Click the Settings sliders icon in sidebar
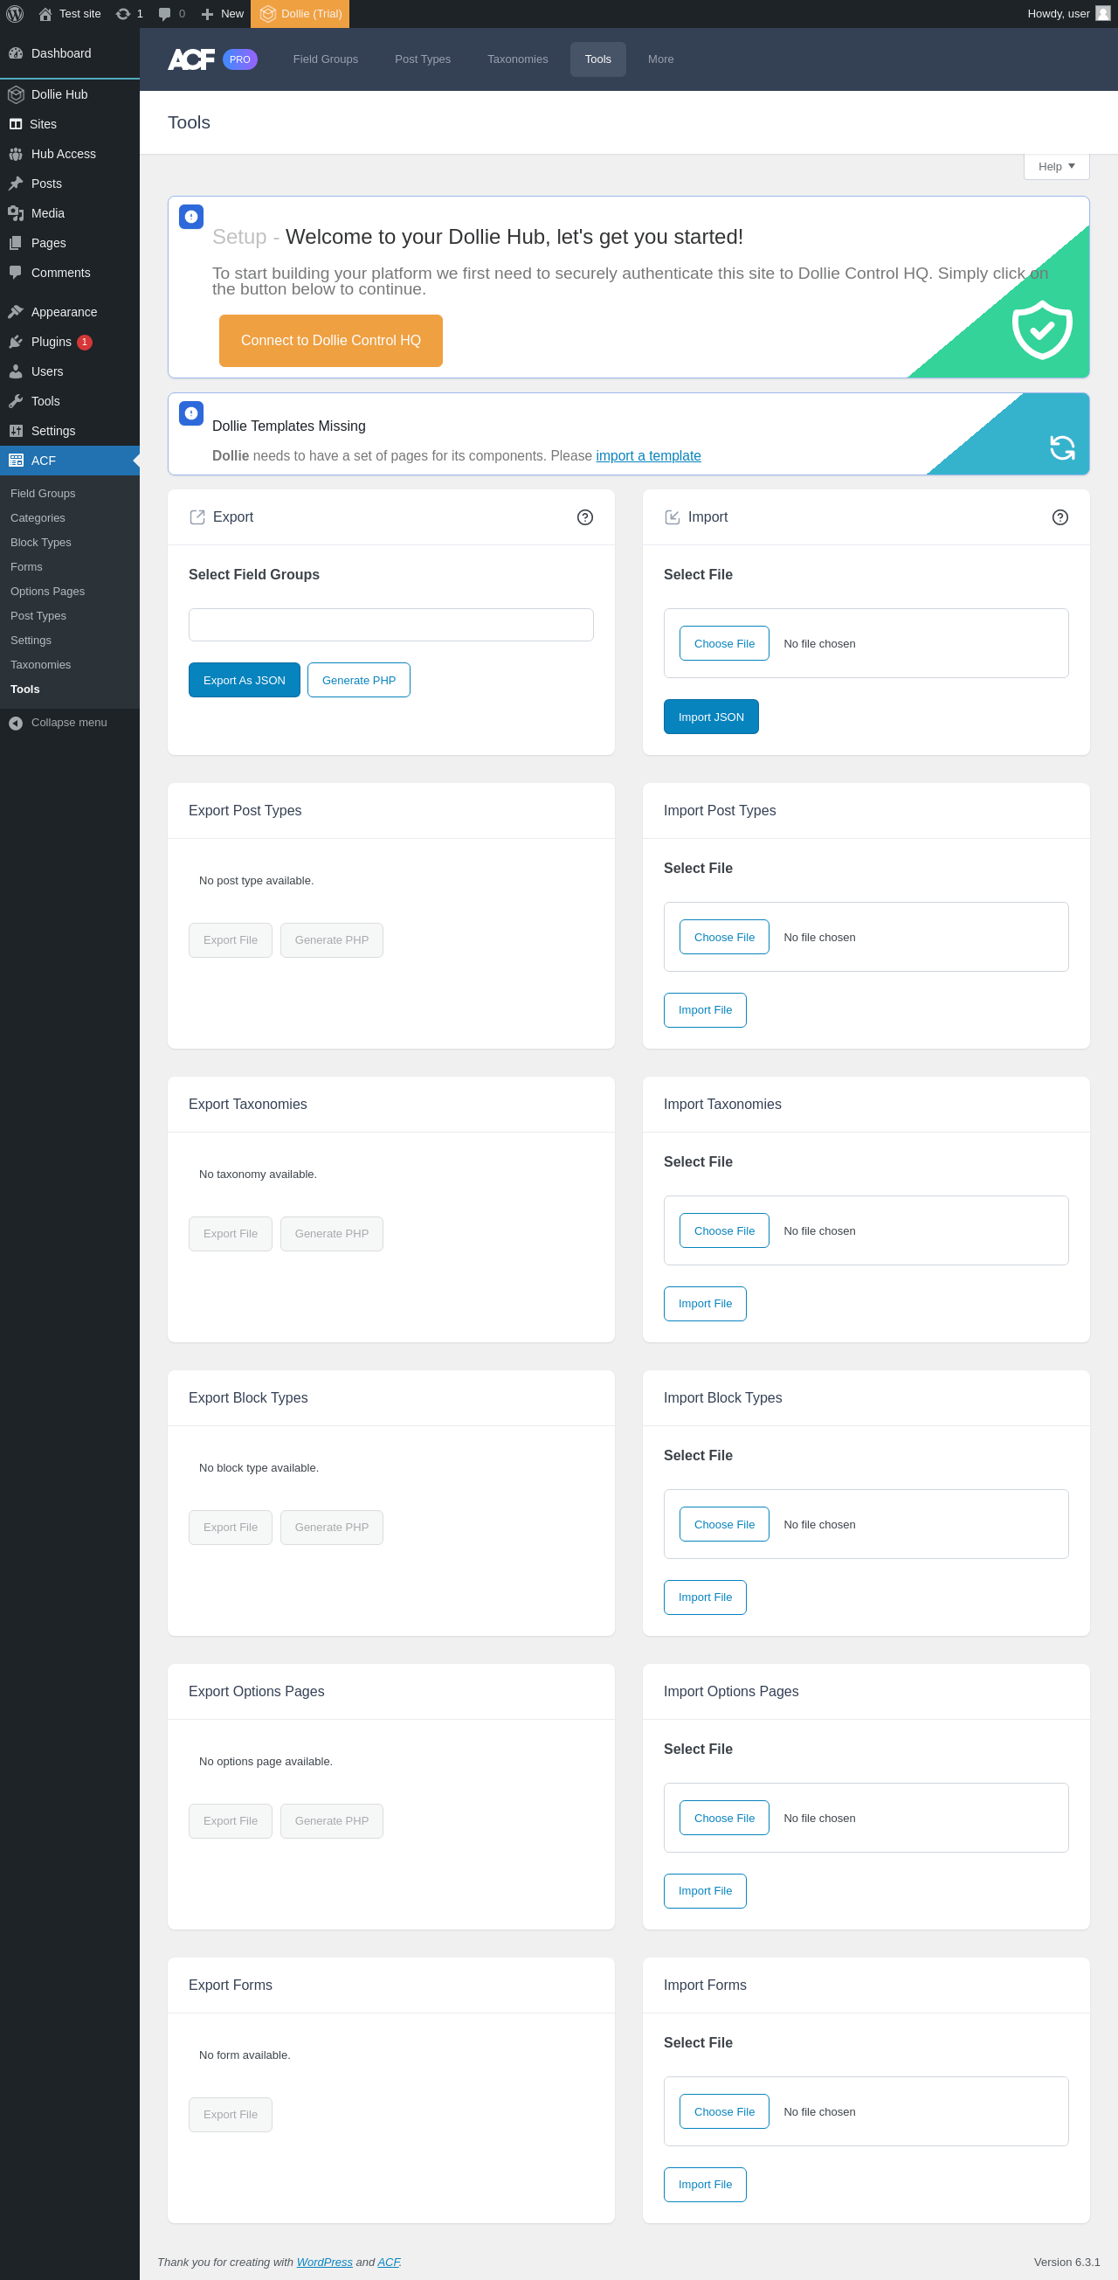This screenshot has height=2280, width=1118. 16,431
